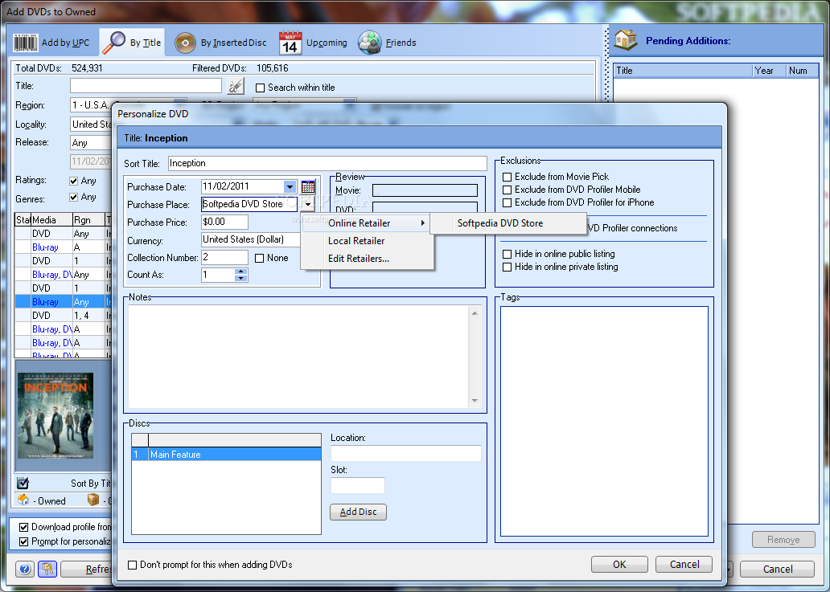Open the Purchase Place dropdown arrow
The height and width of the screenshot is (592, 830).
(x=308, y=205)
